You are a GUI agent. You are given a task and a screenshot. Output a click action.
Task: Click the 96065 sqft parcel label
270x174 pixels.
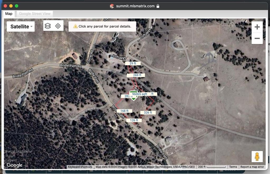[x=139, y=94]
